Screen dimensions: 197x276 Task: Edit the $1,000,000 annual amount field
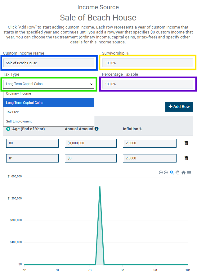tap(91, 143)
